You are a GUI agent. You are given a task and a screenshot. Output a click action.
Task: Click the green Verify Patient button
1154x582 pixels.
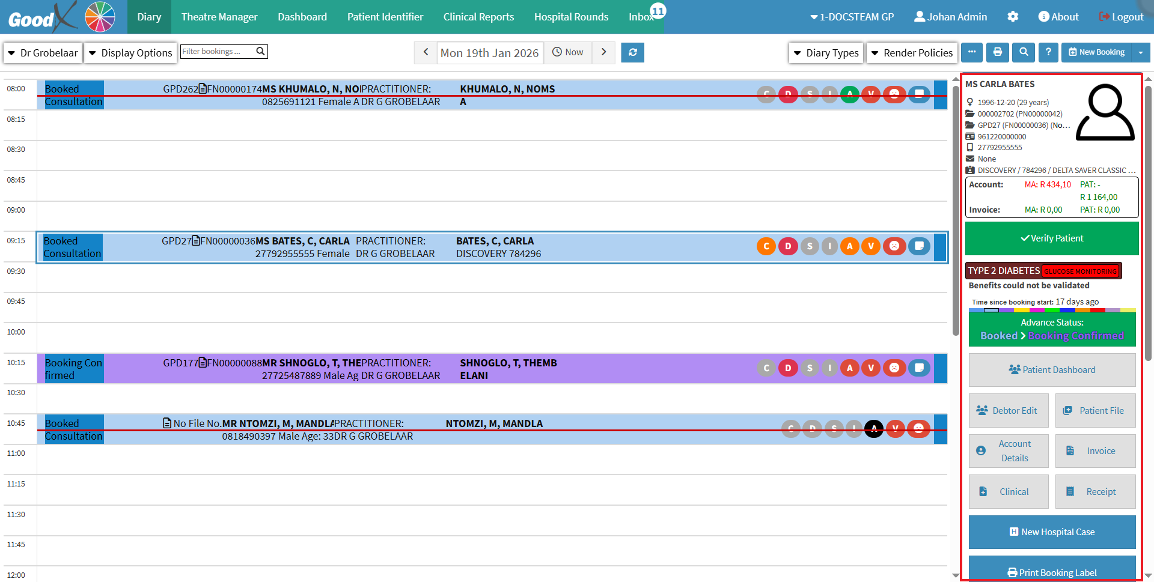coord(1051,238)
